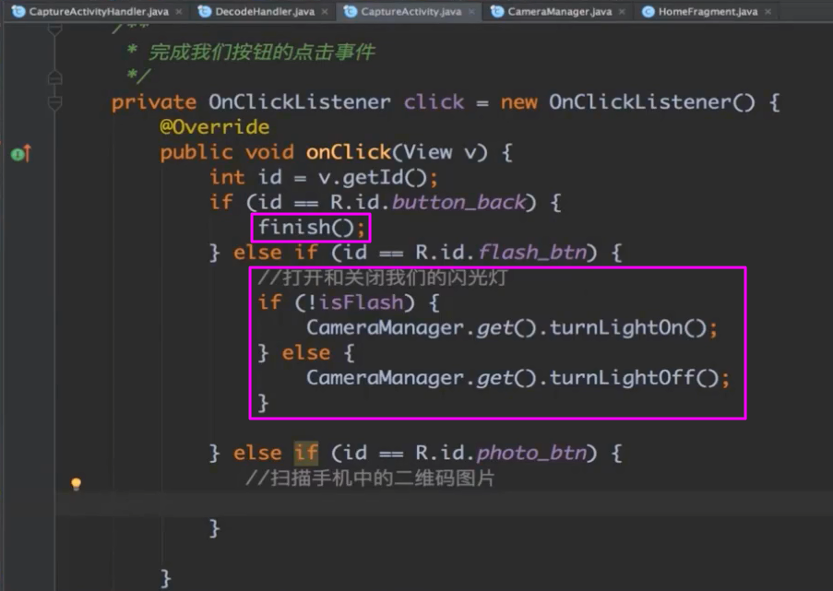Click the CaptureActivity.java class file icon

pos(351,11)
